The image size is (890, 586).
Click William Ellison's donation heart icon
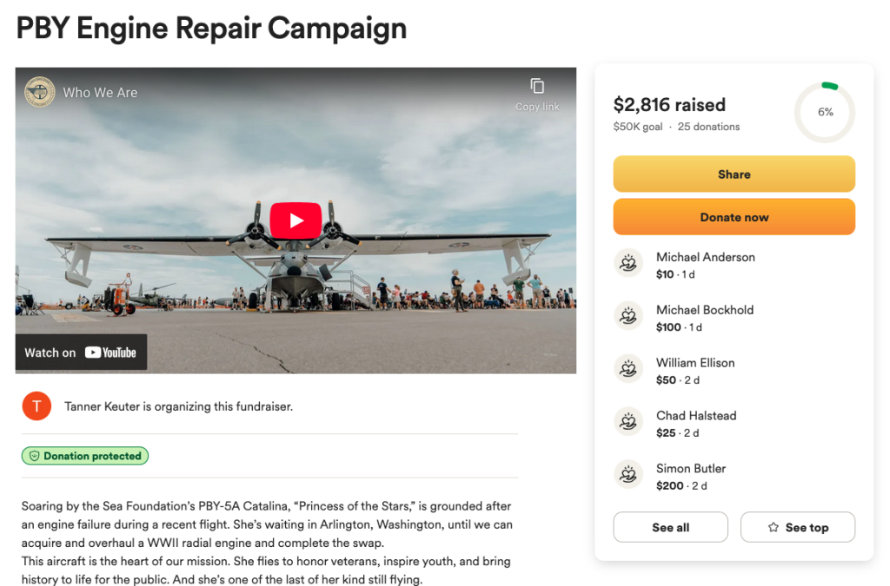(x=628, y=369)
